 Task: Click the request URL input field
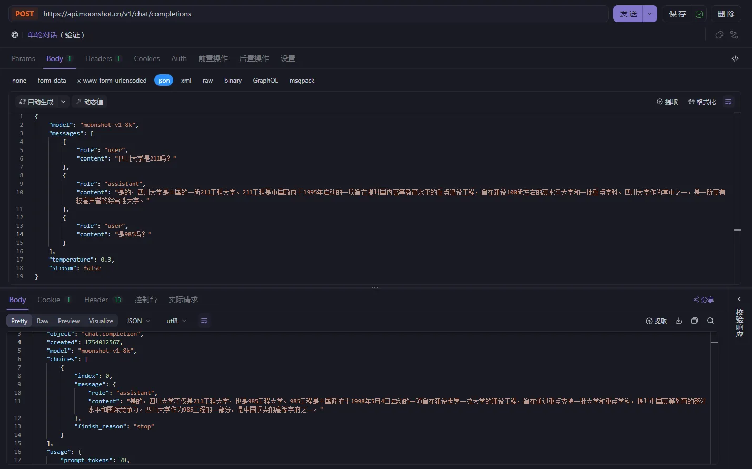click(324, 14)
